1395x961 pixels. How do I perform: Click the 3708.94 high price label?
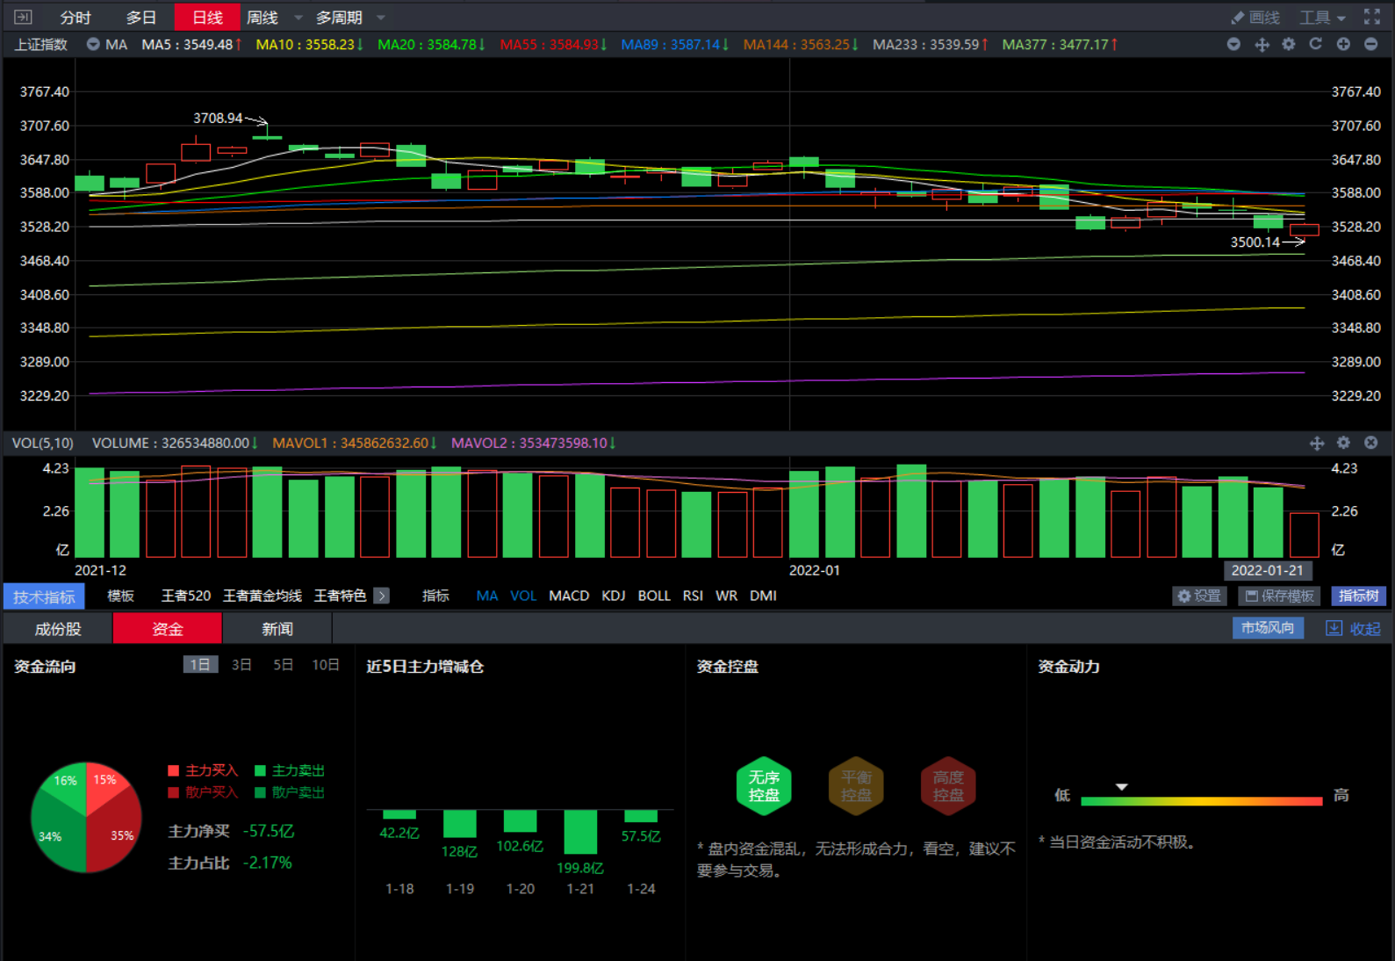[218, 118]
